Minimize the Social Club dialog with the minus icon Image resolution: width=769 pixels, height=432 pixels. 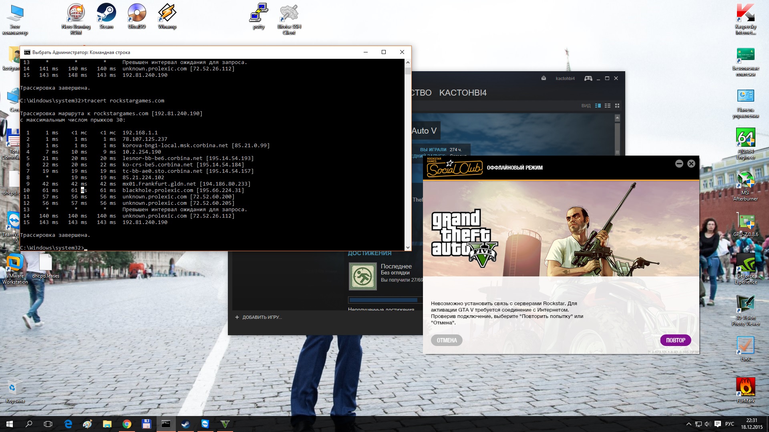(679, 164)
